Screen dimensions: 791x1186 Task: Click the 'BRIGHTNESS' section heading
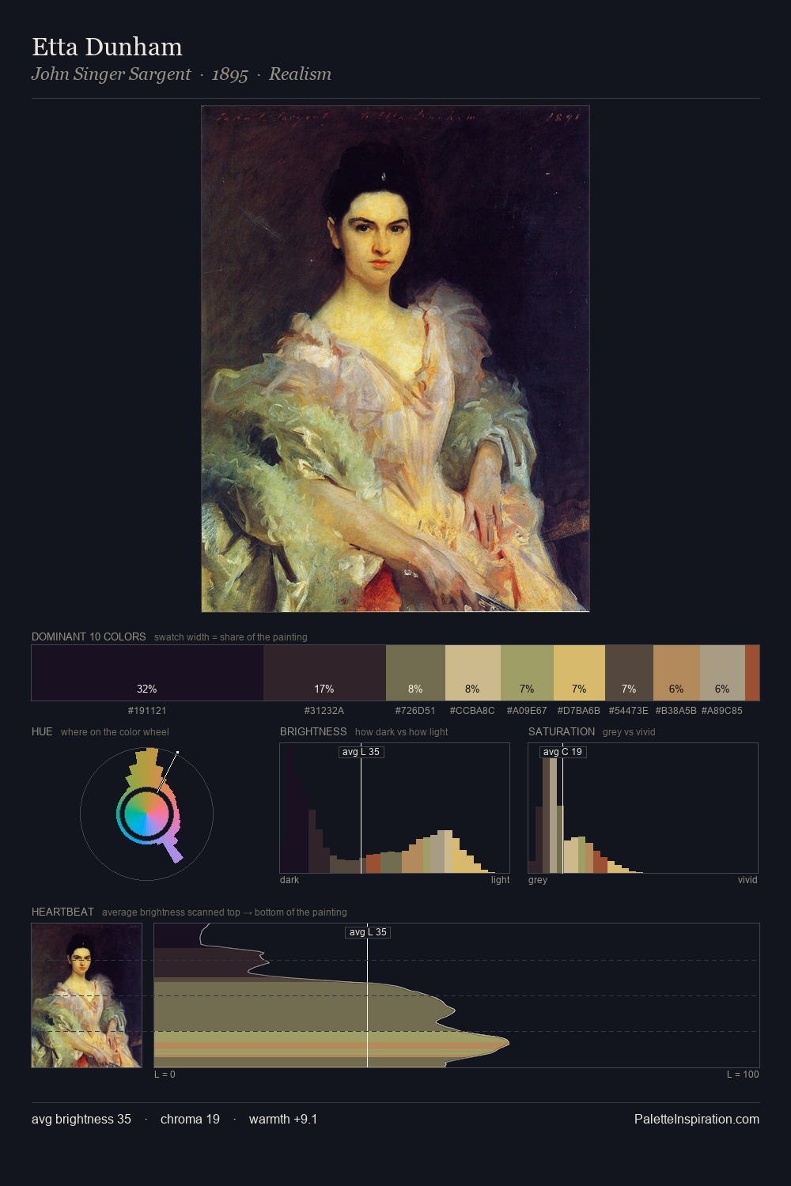[x=313, y=731]
